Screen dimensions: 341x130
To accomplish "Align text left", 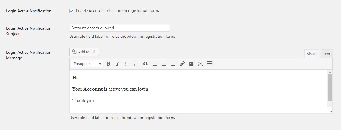I will (x=155, y=64).
